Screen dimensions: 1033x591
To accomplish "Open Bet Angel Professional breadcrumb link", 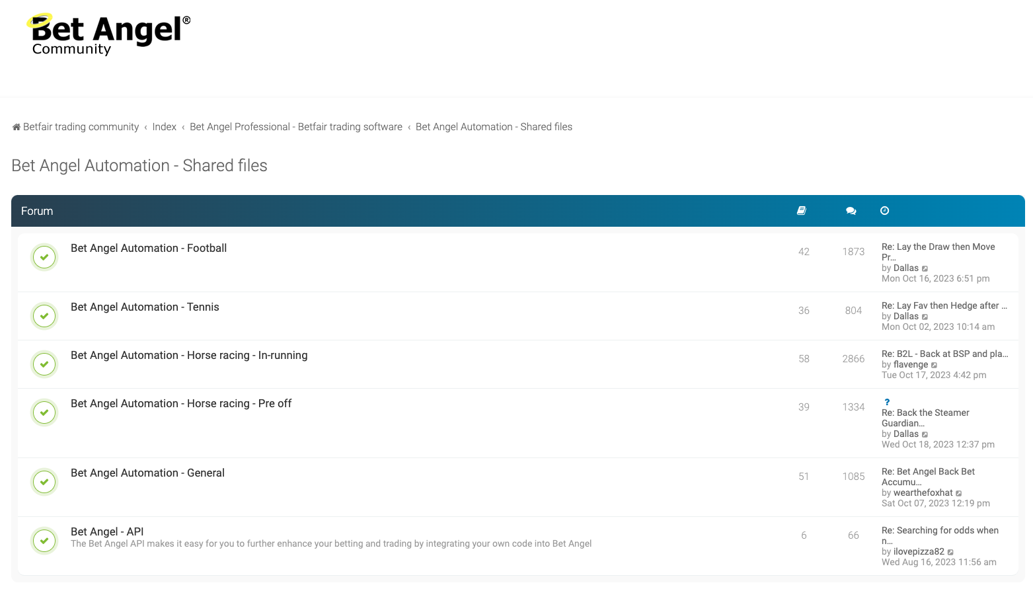I will pyautogui.click(x=295, y=127).
